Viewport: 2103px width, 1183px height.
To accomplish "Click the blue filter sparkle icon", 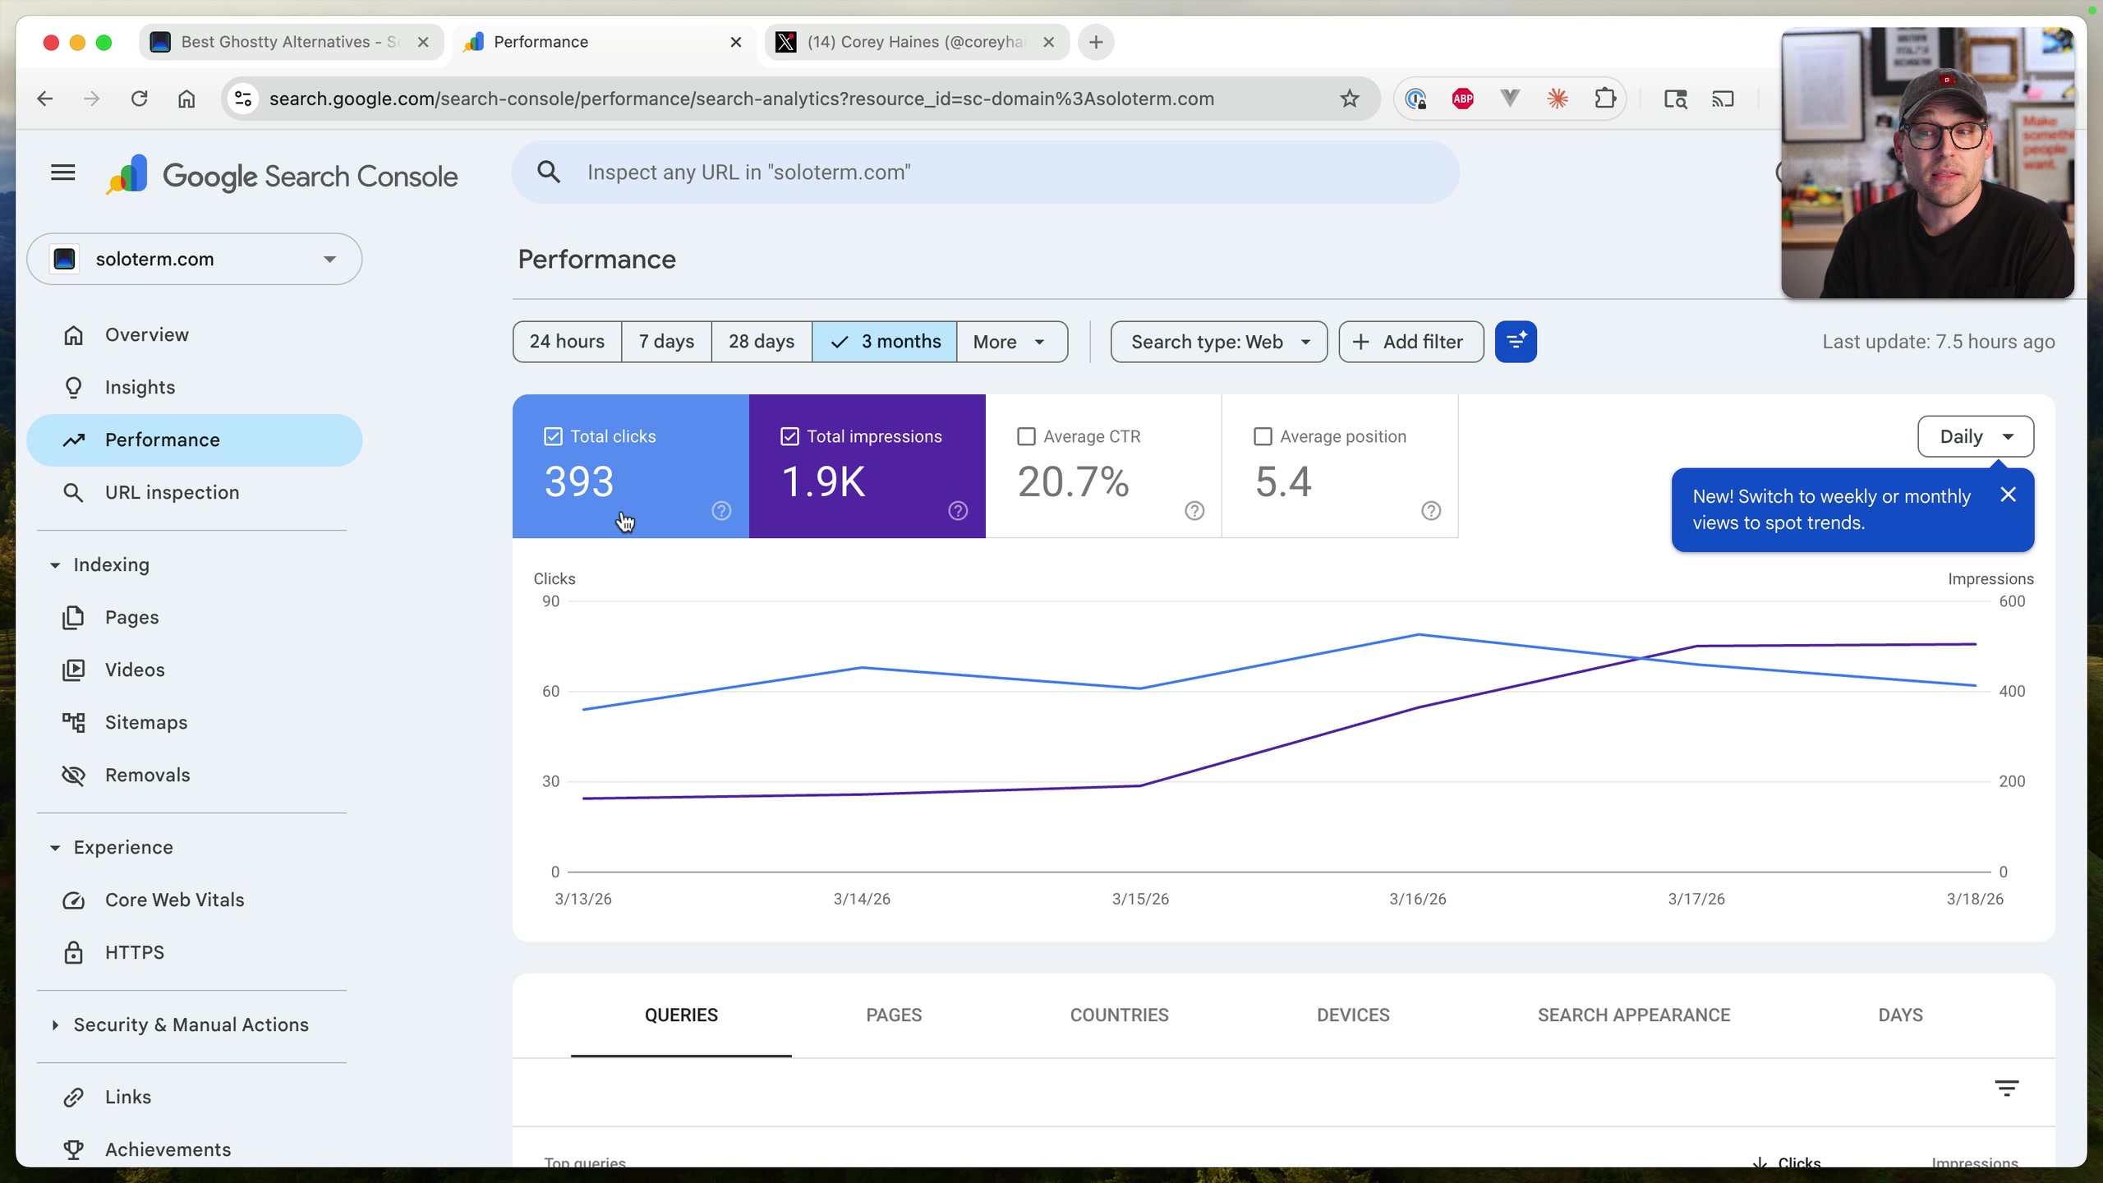I will point(1516,342).
